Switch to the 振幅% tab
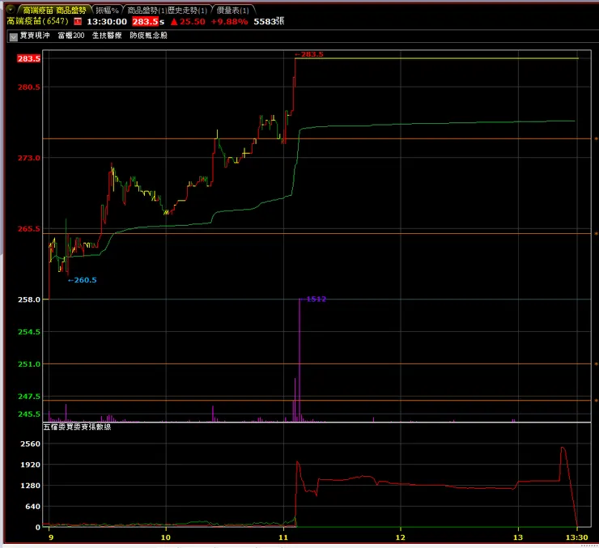Viewport: 599px width, 548px height. pos(107,10)
